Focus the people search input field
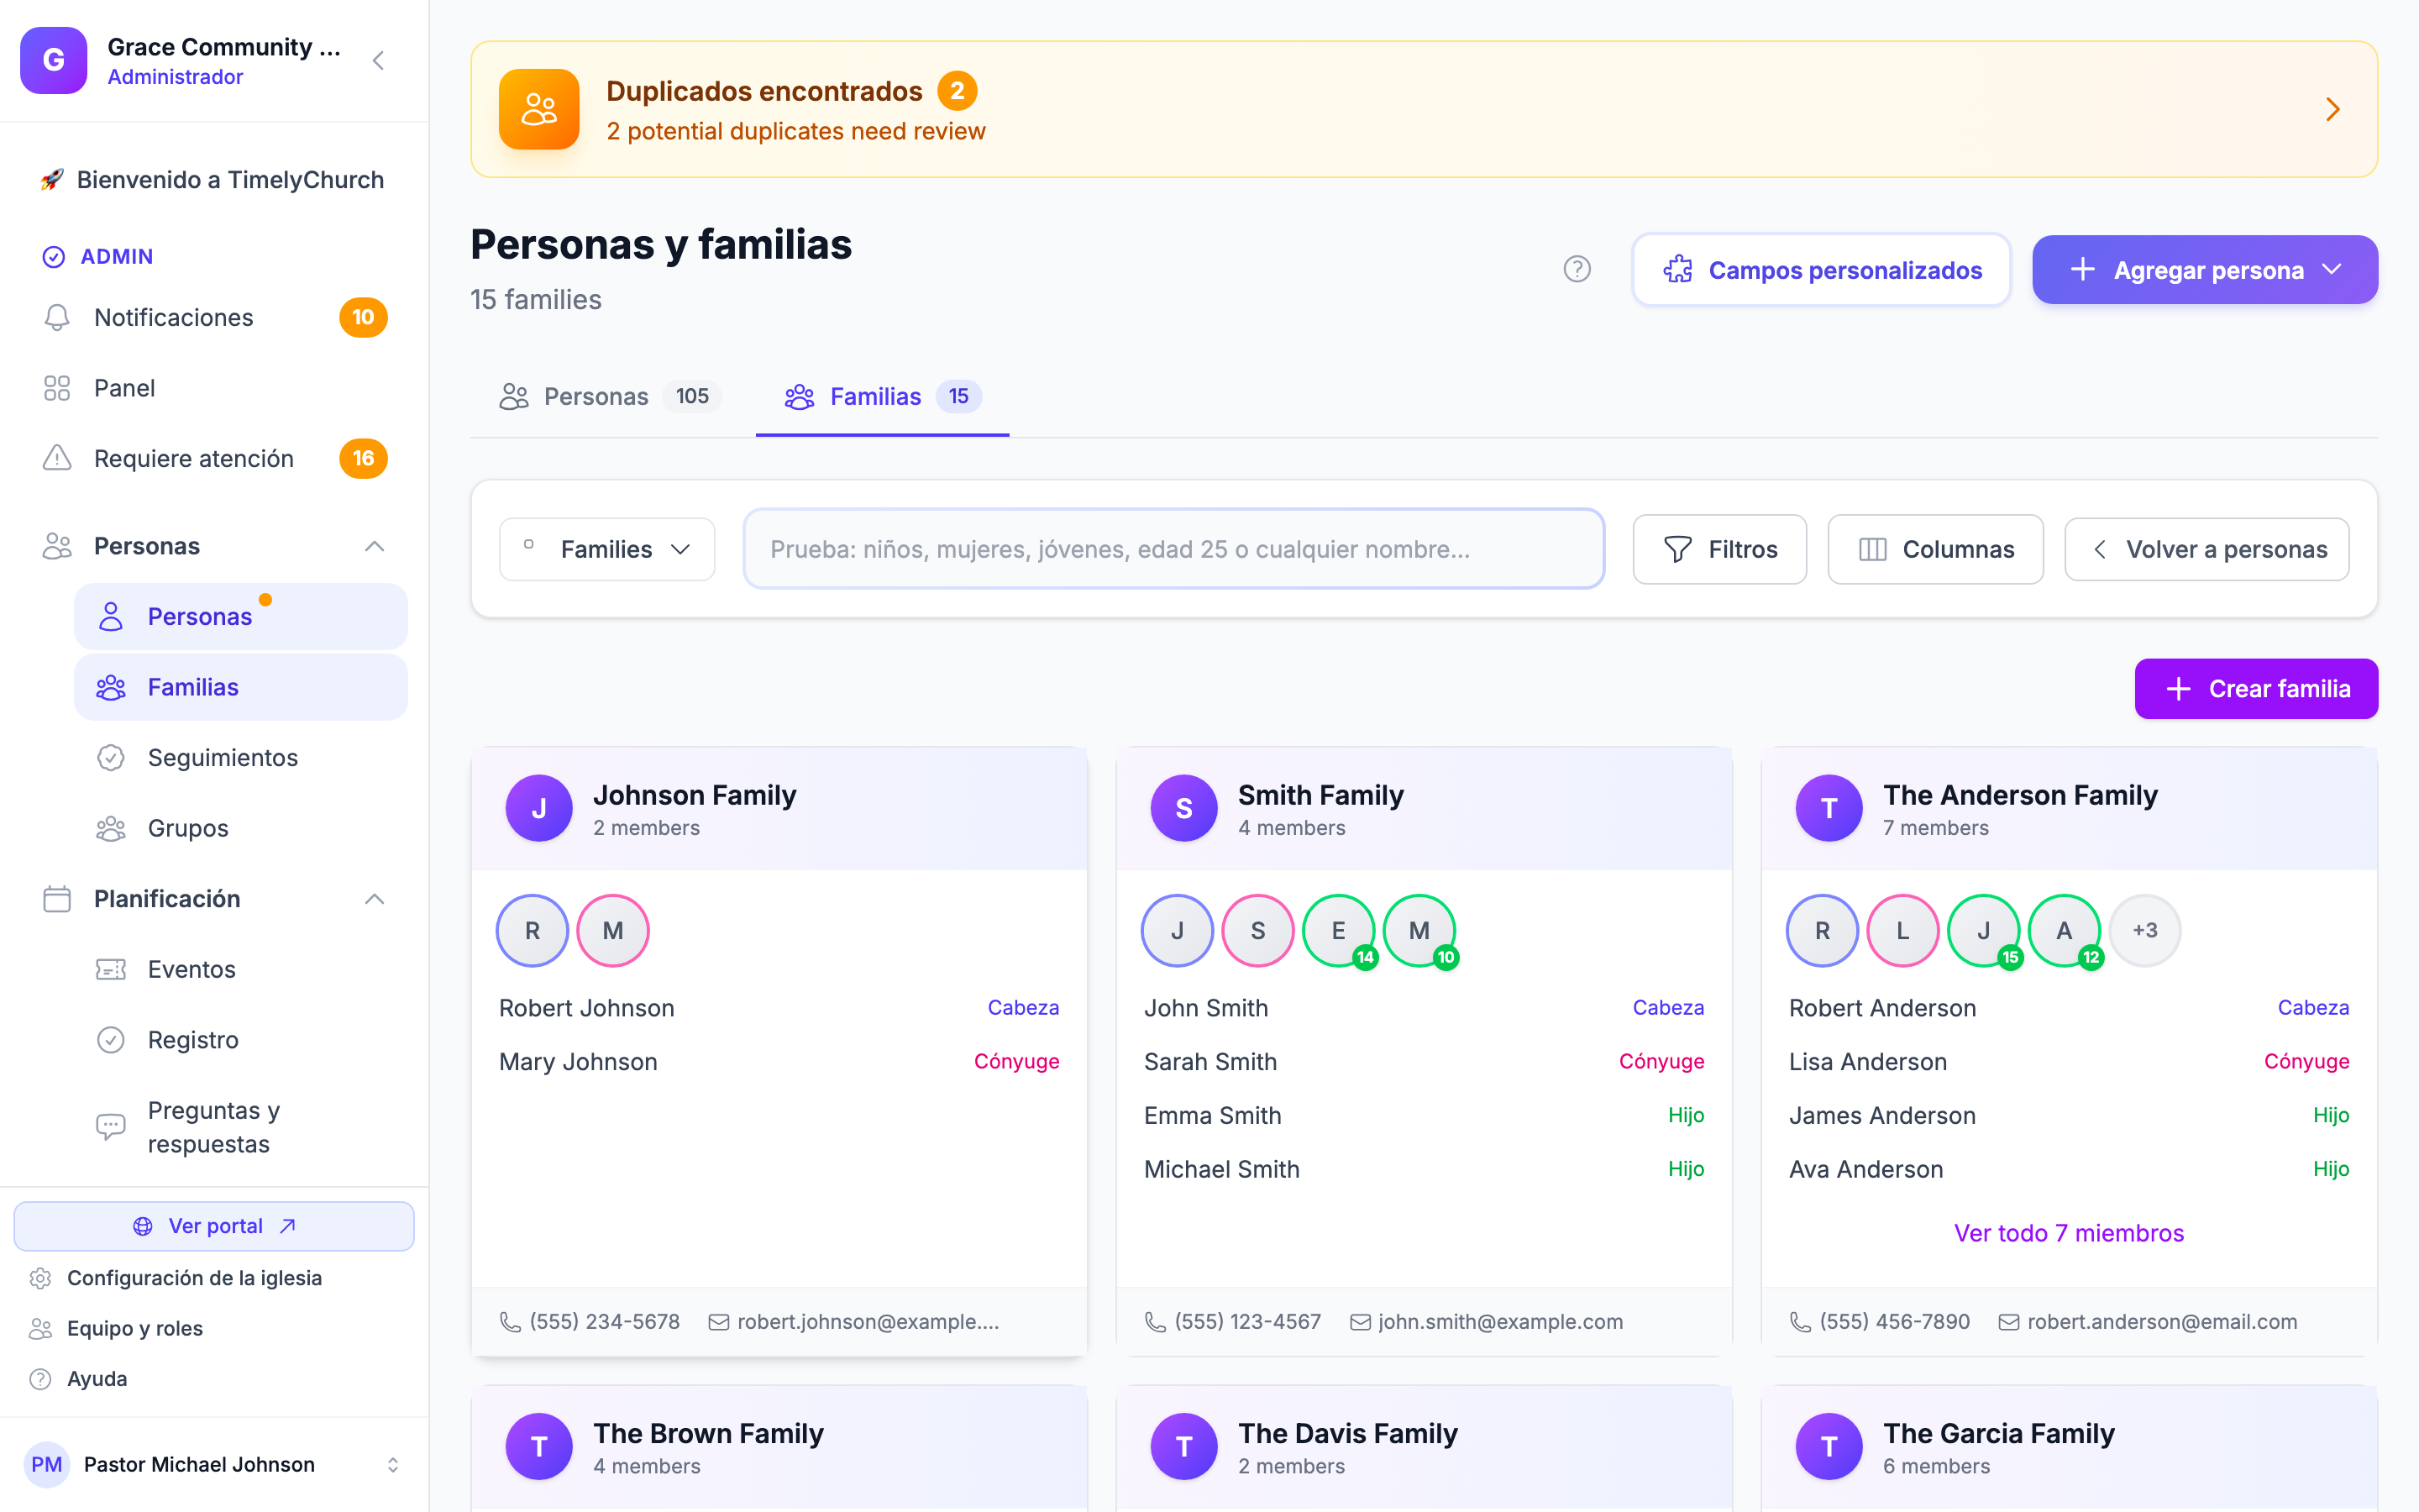The width and height of the screenshot is (2419, 1512). click(1173, 549)
